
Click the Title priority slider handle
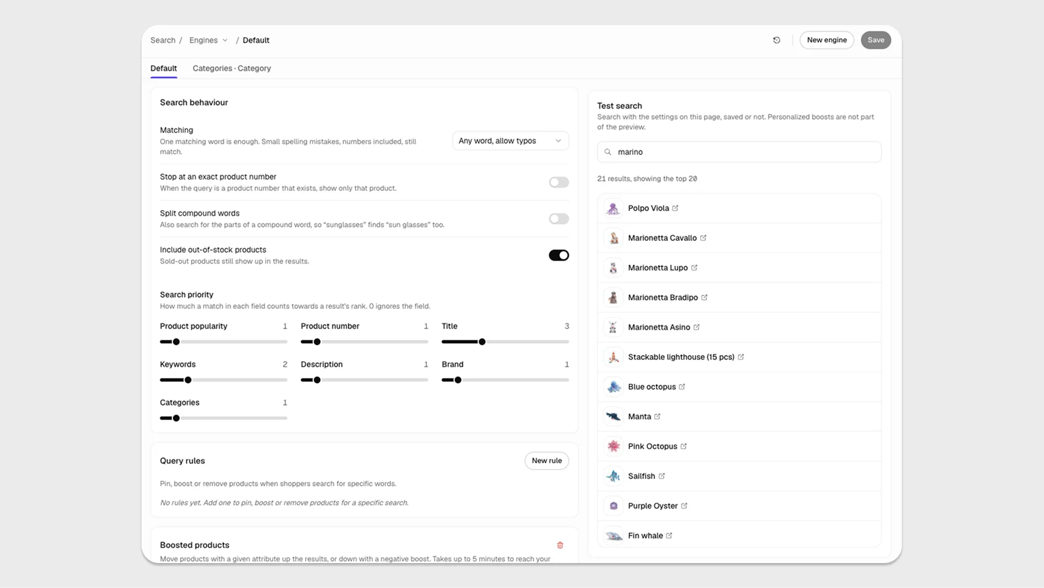482,342
